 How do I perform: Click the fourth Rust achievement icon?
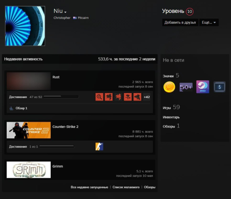click(x=128, y=97)
